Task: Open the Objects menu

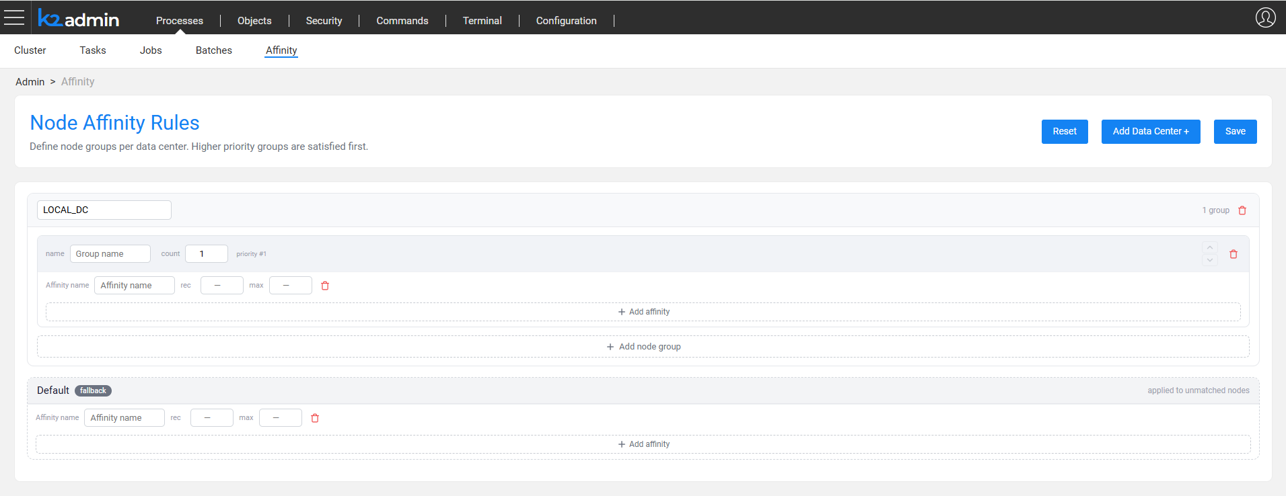Action: click(254, 21)
